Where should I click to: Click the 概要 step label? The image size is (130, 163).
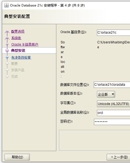click(14, 63)
